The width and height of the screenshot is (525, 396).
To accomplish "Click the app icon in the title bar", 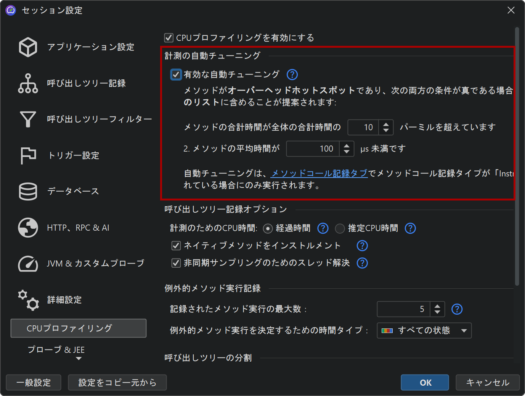I will click(x=11, y=10).
